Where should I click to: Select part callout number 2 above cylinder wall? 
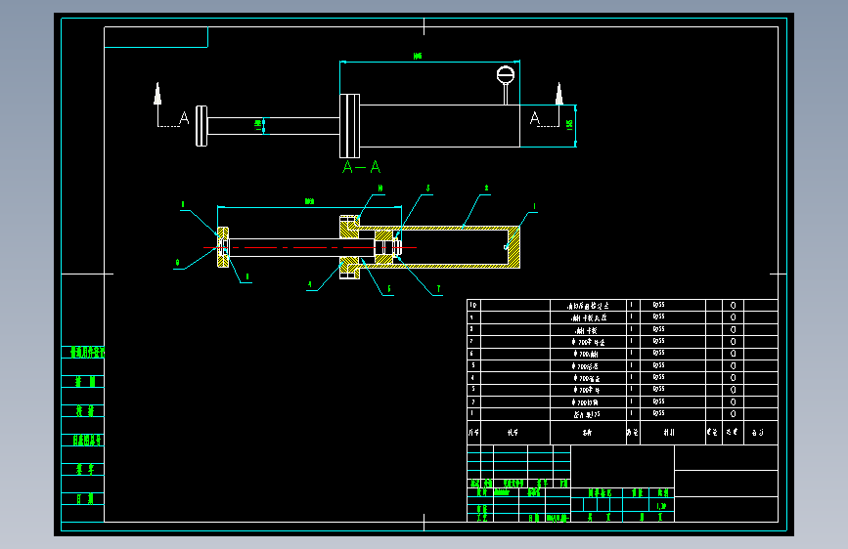pos(486,188)
